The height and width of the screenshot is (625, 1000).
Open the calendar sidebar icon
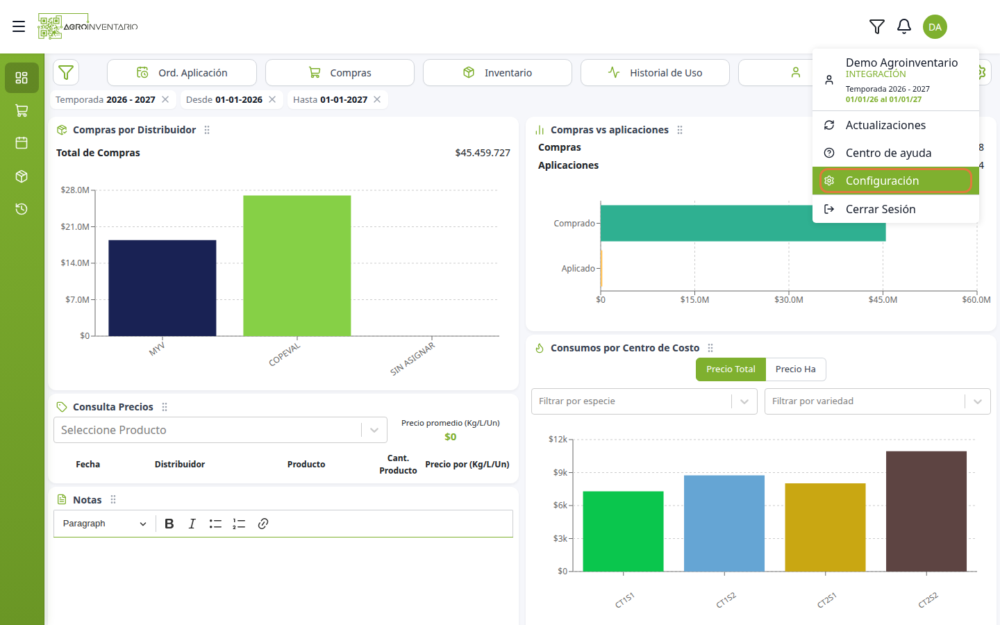(22, 143)
